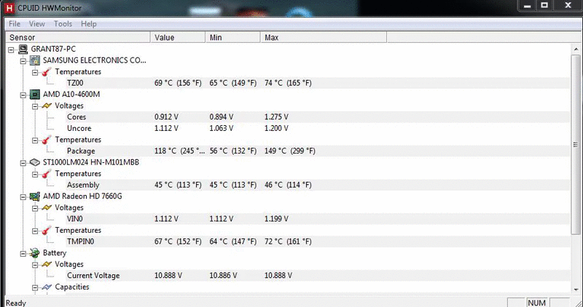
Task: Collapse Voltages under Radeon HD 7660G
Action: 35,208
